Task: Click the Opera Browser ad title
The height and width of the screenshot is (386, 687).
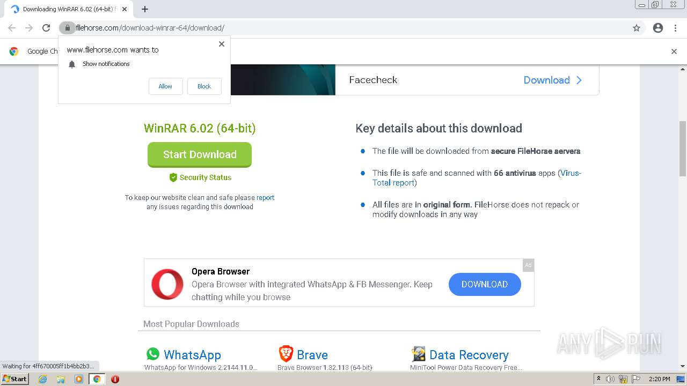Action: [221, 271]
